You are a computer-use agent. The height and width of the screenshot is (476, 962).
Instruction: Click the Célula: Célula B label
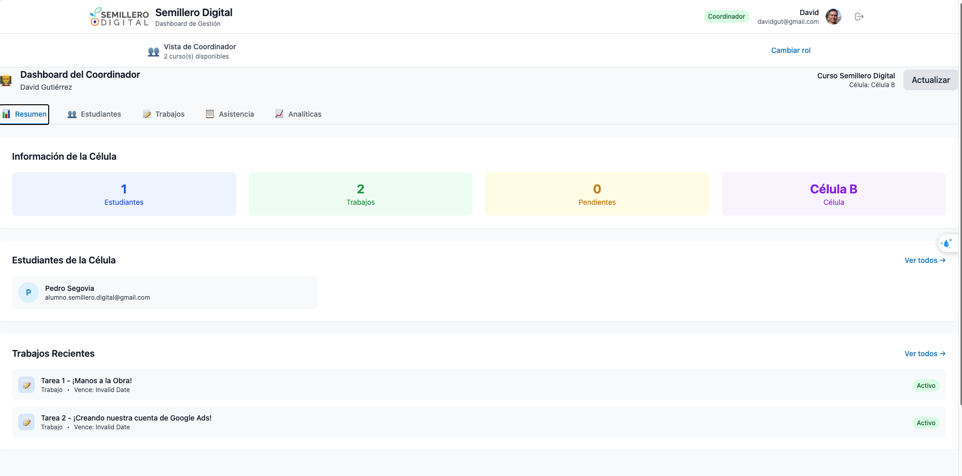872,85
